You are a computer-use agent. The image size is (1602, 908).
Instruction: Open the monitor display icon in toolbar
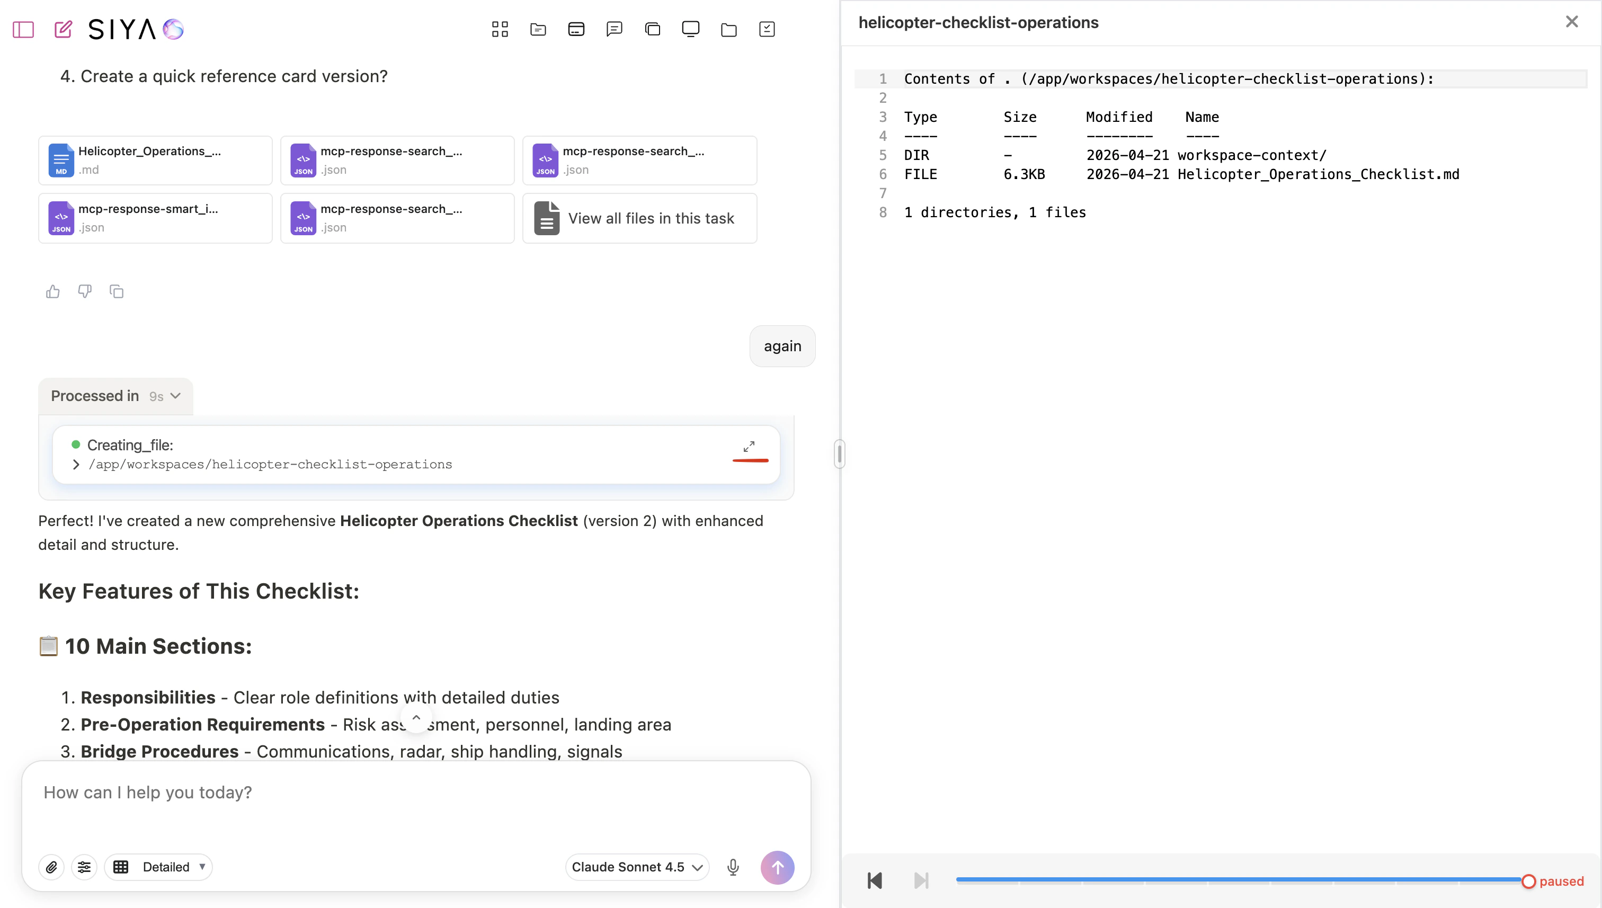(690, 29)
